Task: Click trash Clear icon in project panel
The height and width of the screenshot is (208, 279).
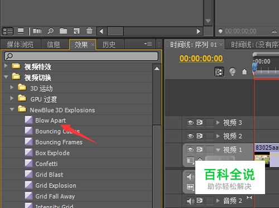Action: 89,31
